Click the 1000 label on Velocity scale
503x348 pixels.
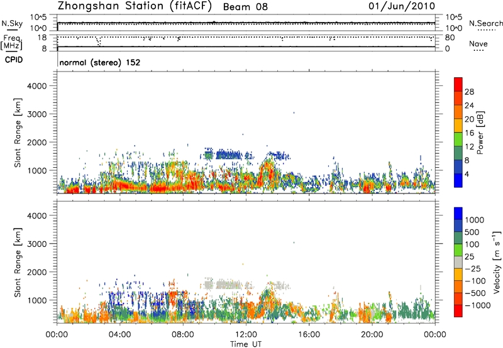click(x=474, y=220)
